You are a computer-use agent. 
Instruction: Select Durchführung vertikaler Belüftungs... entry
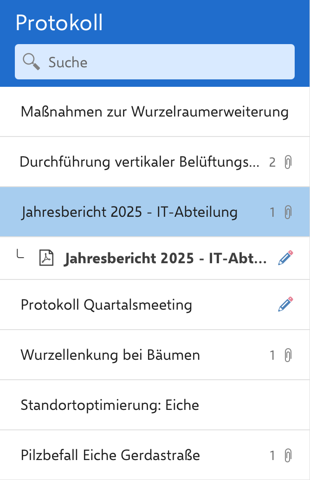click(x=139, y=162)
